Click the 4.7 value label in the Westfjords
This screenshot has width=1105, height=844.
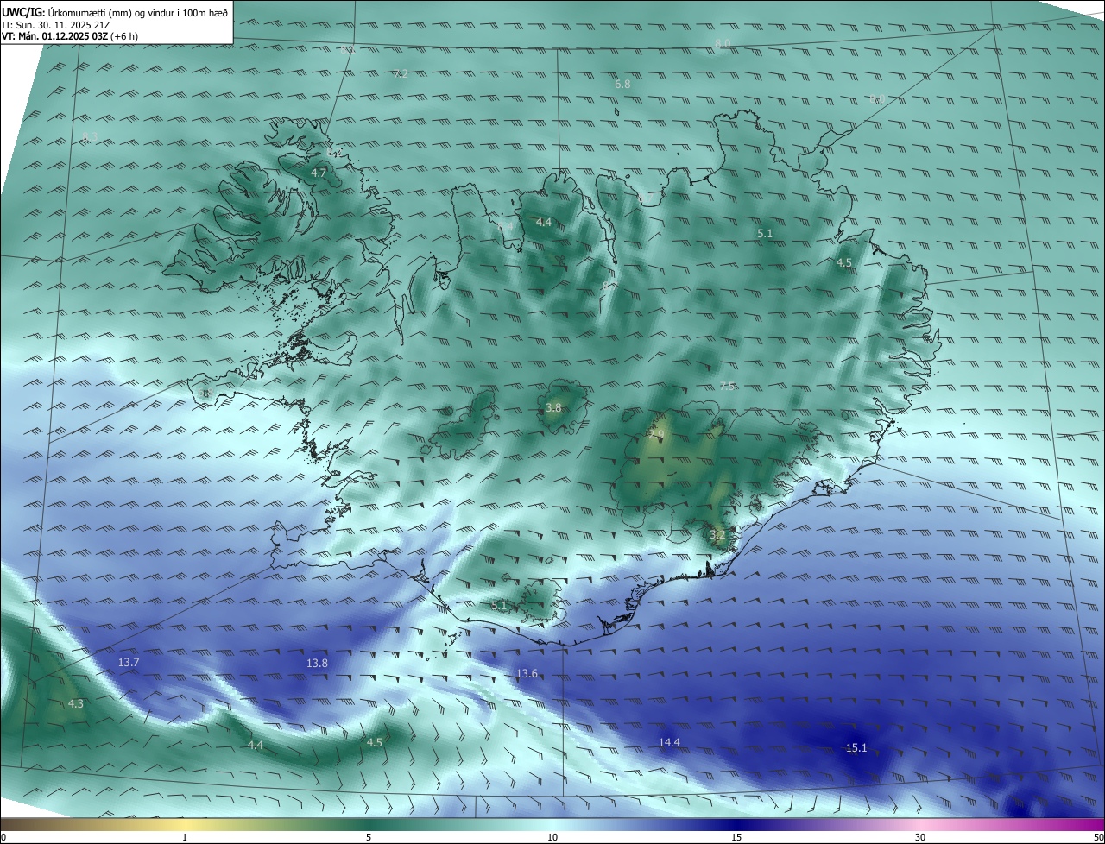(x=319, y=173)
